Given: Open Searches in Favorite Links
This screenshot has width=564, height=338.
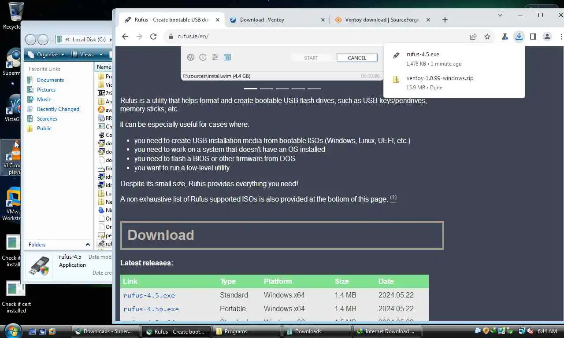Looking at the screenshot, I should [x=47, y=119].
